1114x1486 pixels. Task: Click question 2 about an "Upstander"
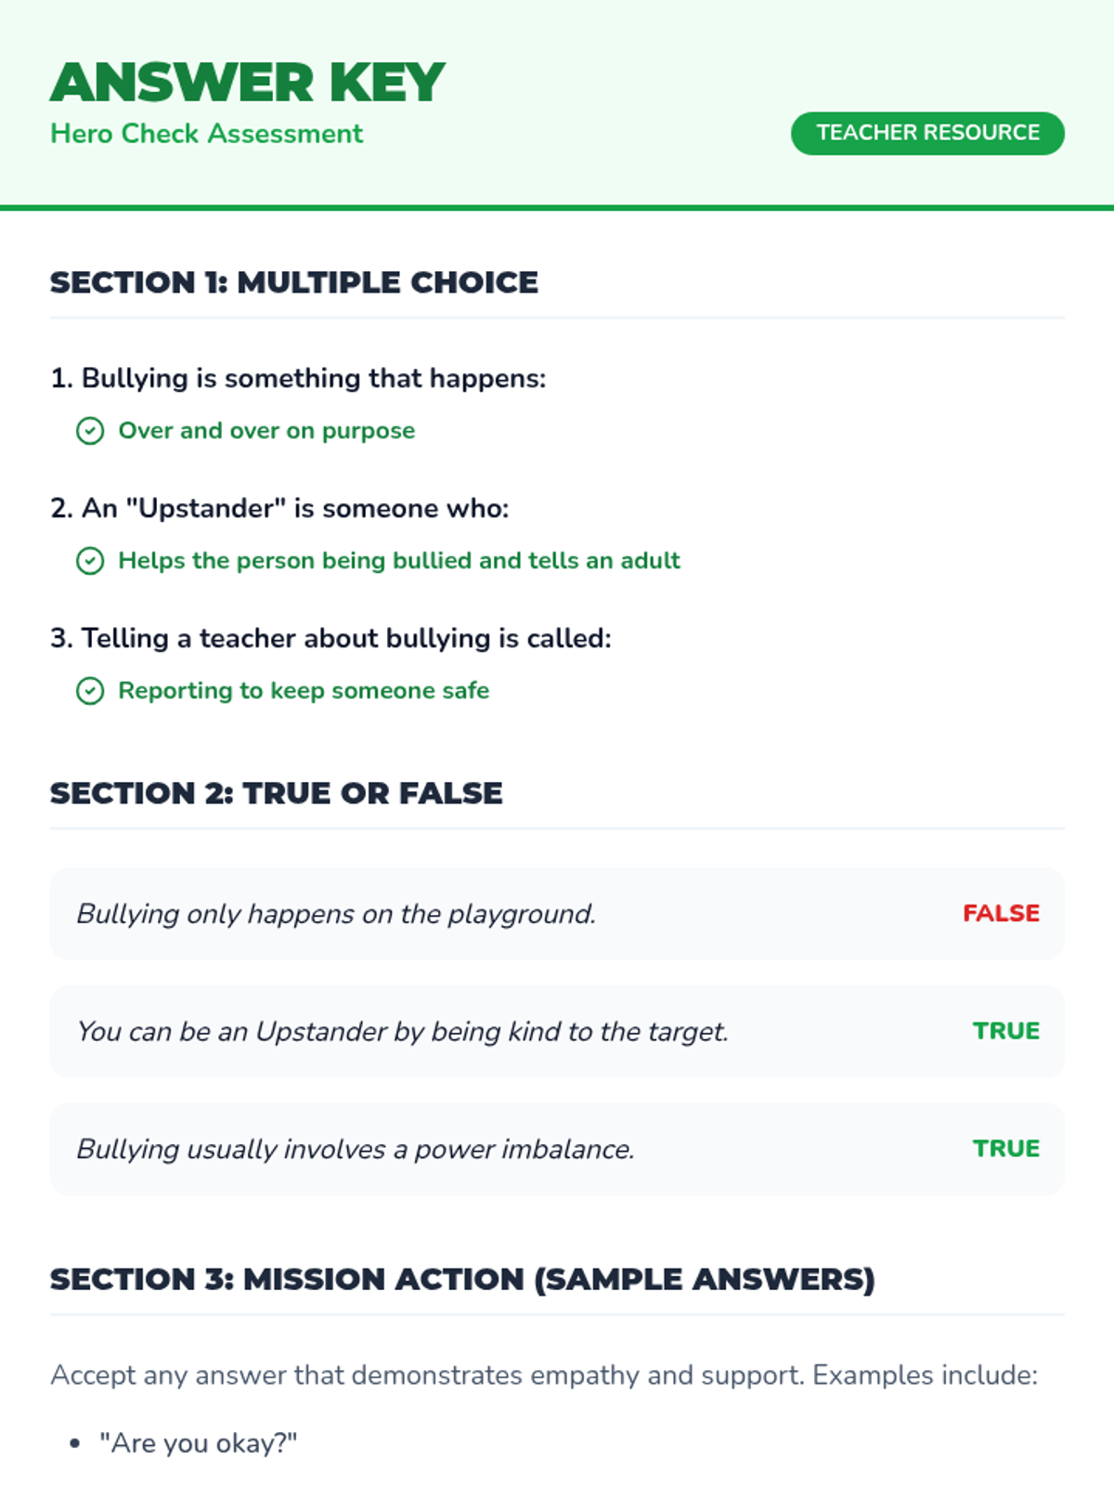pos(279,508)
